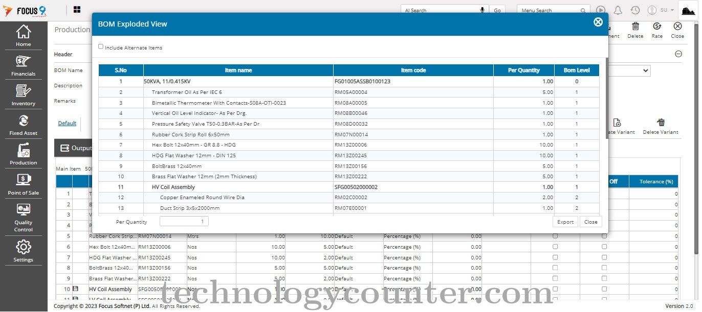Switch to the Default variant tab
The image size is (702, 312).
coord(67,123)
